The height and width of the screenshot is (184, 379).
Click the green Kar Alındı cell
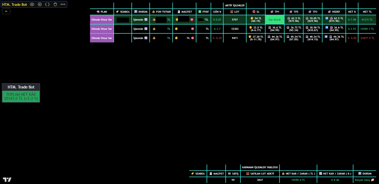coord(274,20)
